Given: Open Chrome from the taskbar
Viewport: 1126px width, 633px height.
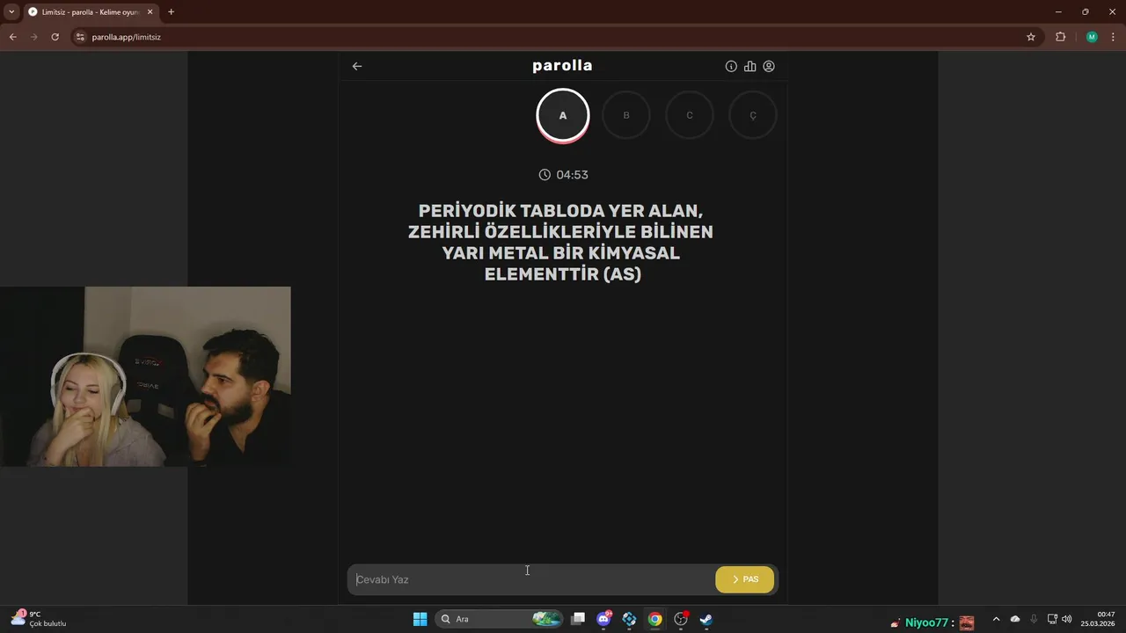Looking at the screenshot, I should (655, 619).
